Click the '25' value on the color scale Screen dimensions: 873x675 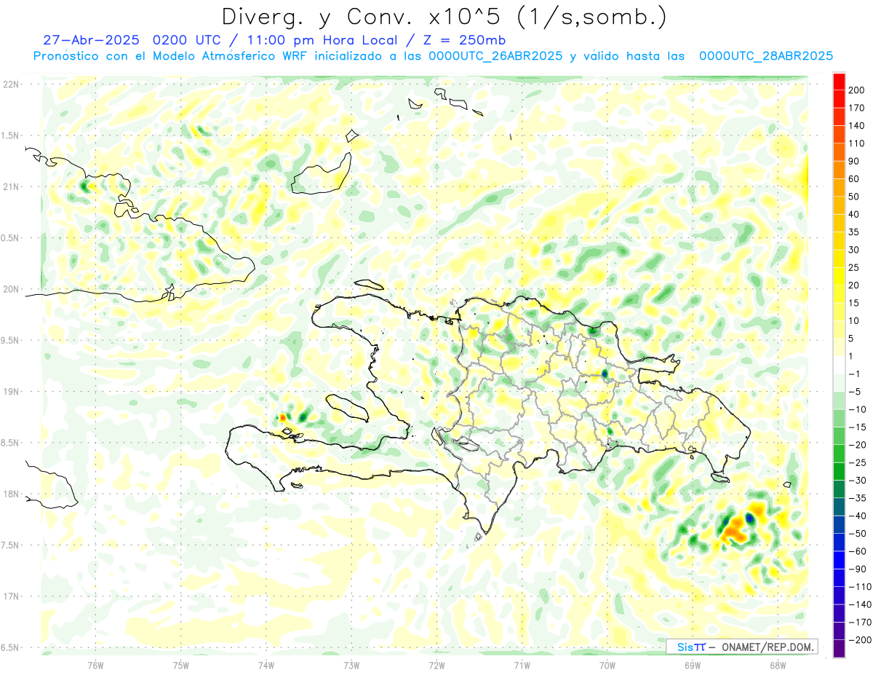(855, 267)
